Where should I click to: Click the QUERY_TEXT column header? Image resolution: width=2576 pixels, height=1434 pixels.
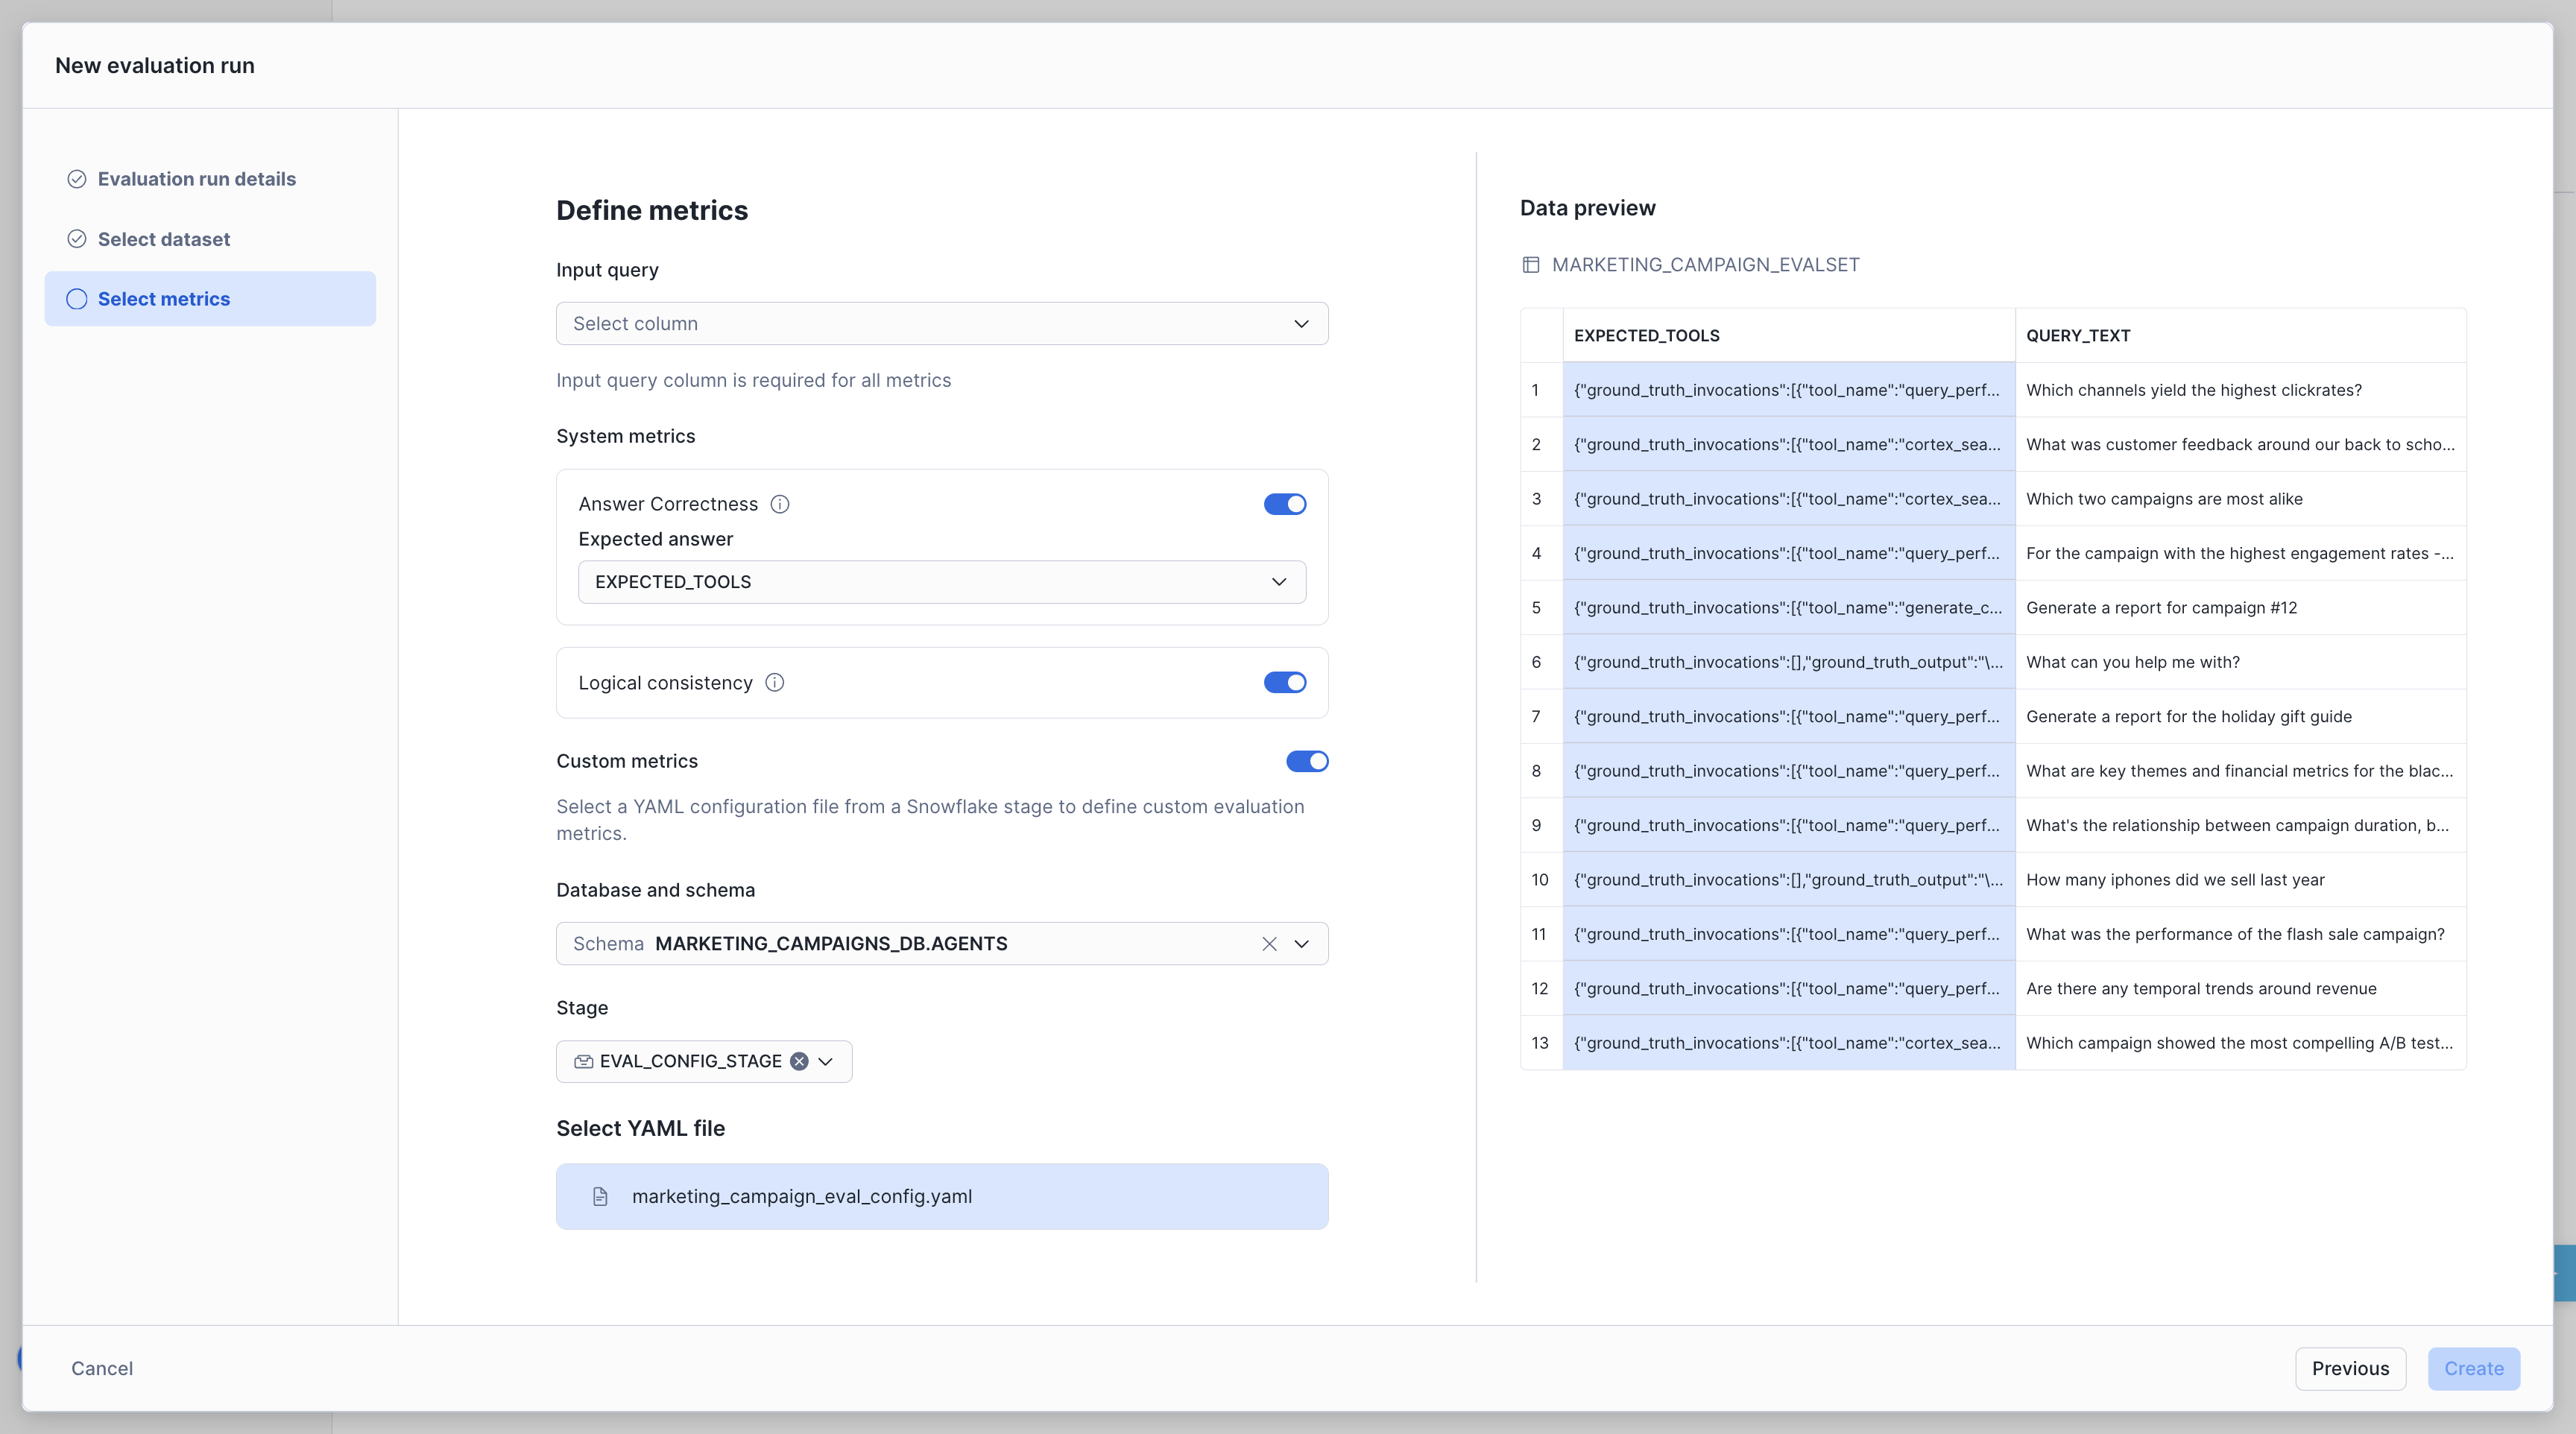[2078, 335]
